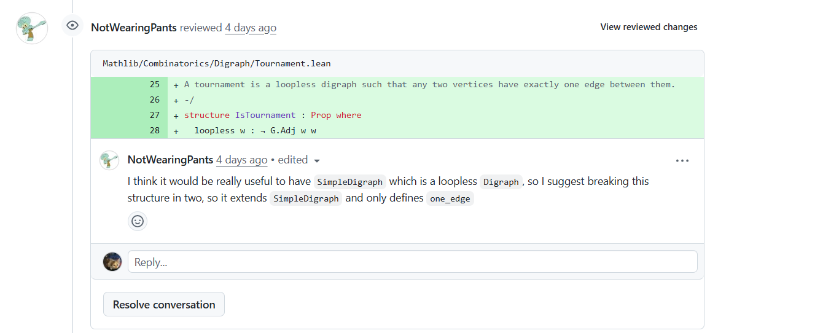Image resolution: width=839 pixels, height=333 pixels.
Task: Click the small avatar beside the comment
Action: (x=109, y=160)
